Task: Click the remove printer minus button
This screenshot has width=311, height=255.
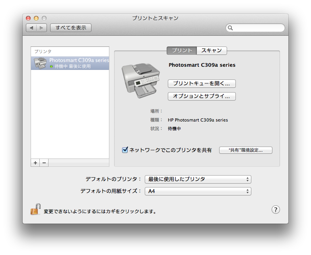Action: tap(44, 163)
